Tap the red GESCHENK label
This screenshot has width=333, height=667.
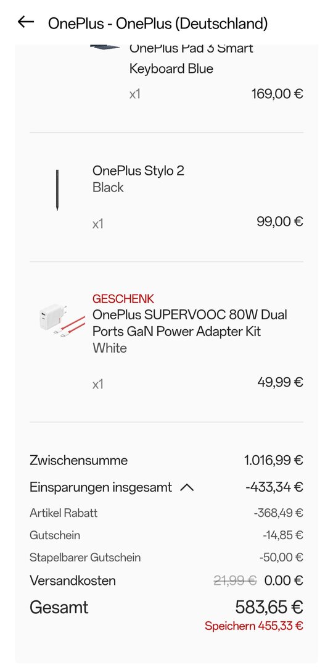pyautogui.click(x=123, y=299)
